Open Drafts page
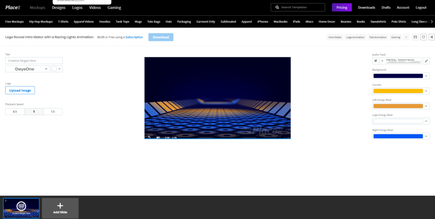The height and width of the screenshot is (219, 435). click(386, 8)
